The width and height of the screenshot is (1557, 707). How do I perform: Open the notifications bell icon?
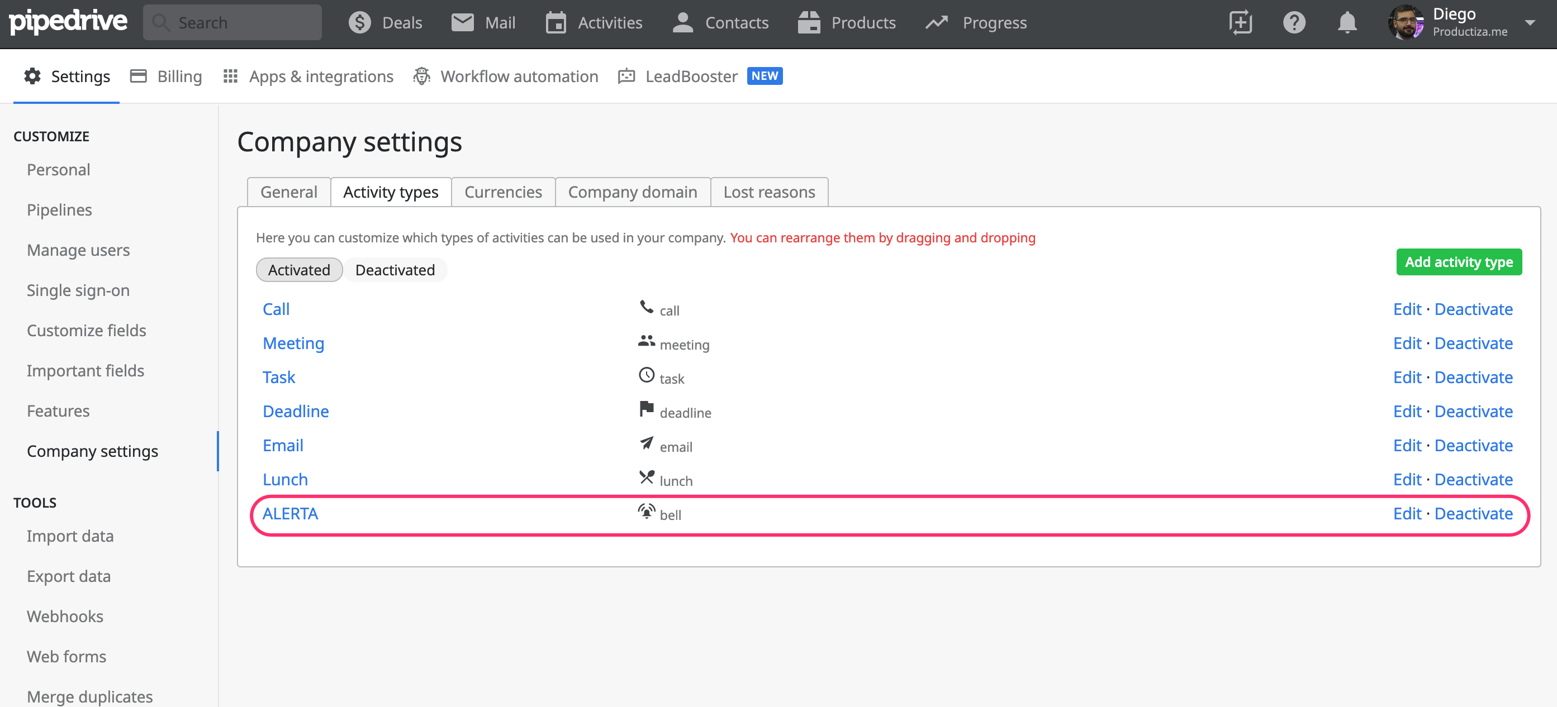pos(1347,23)
